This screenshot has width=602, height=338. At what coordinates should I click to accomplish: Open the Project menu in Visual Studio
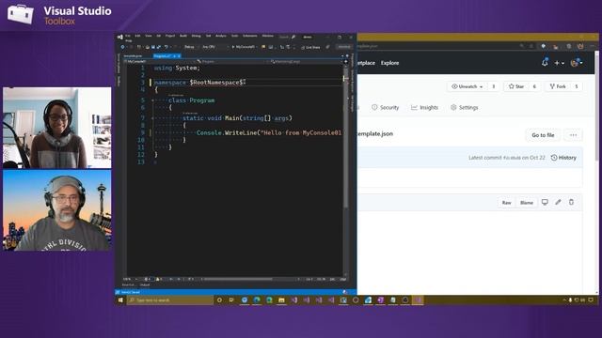[x=170, y=36]
